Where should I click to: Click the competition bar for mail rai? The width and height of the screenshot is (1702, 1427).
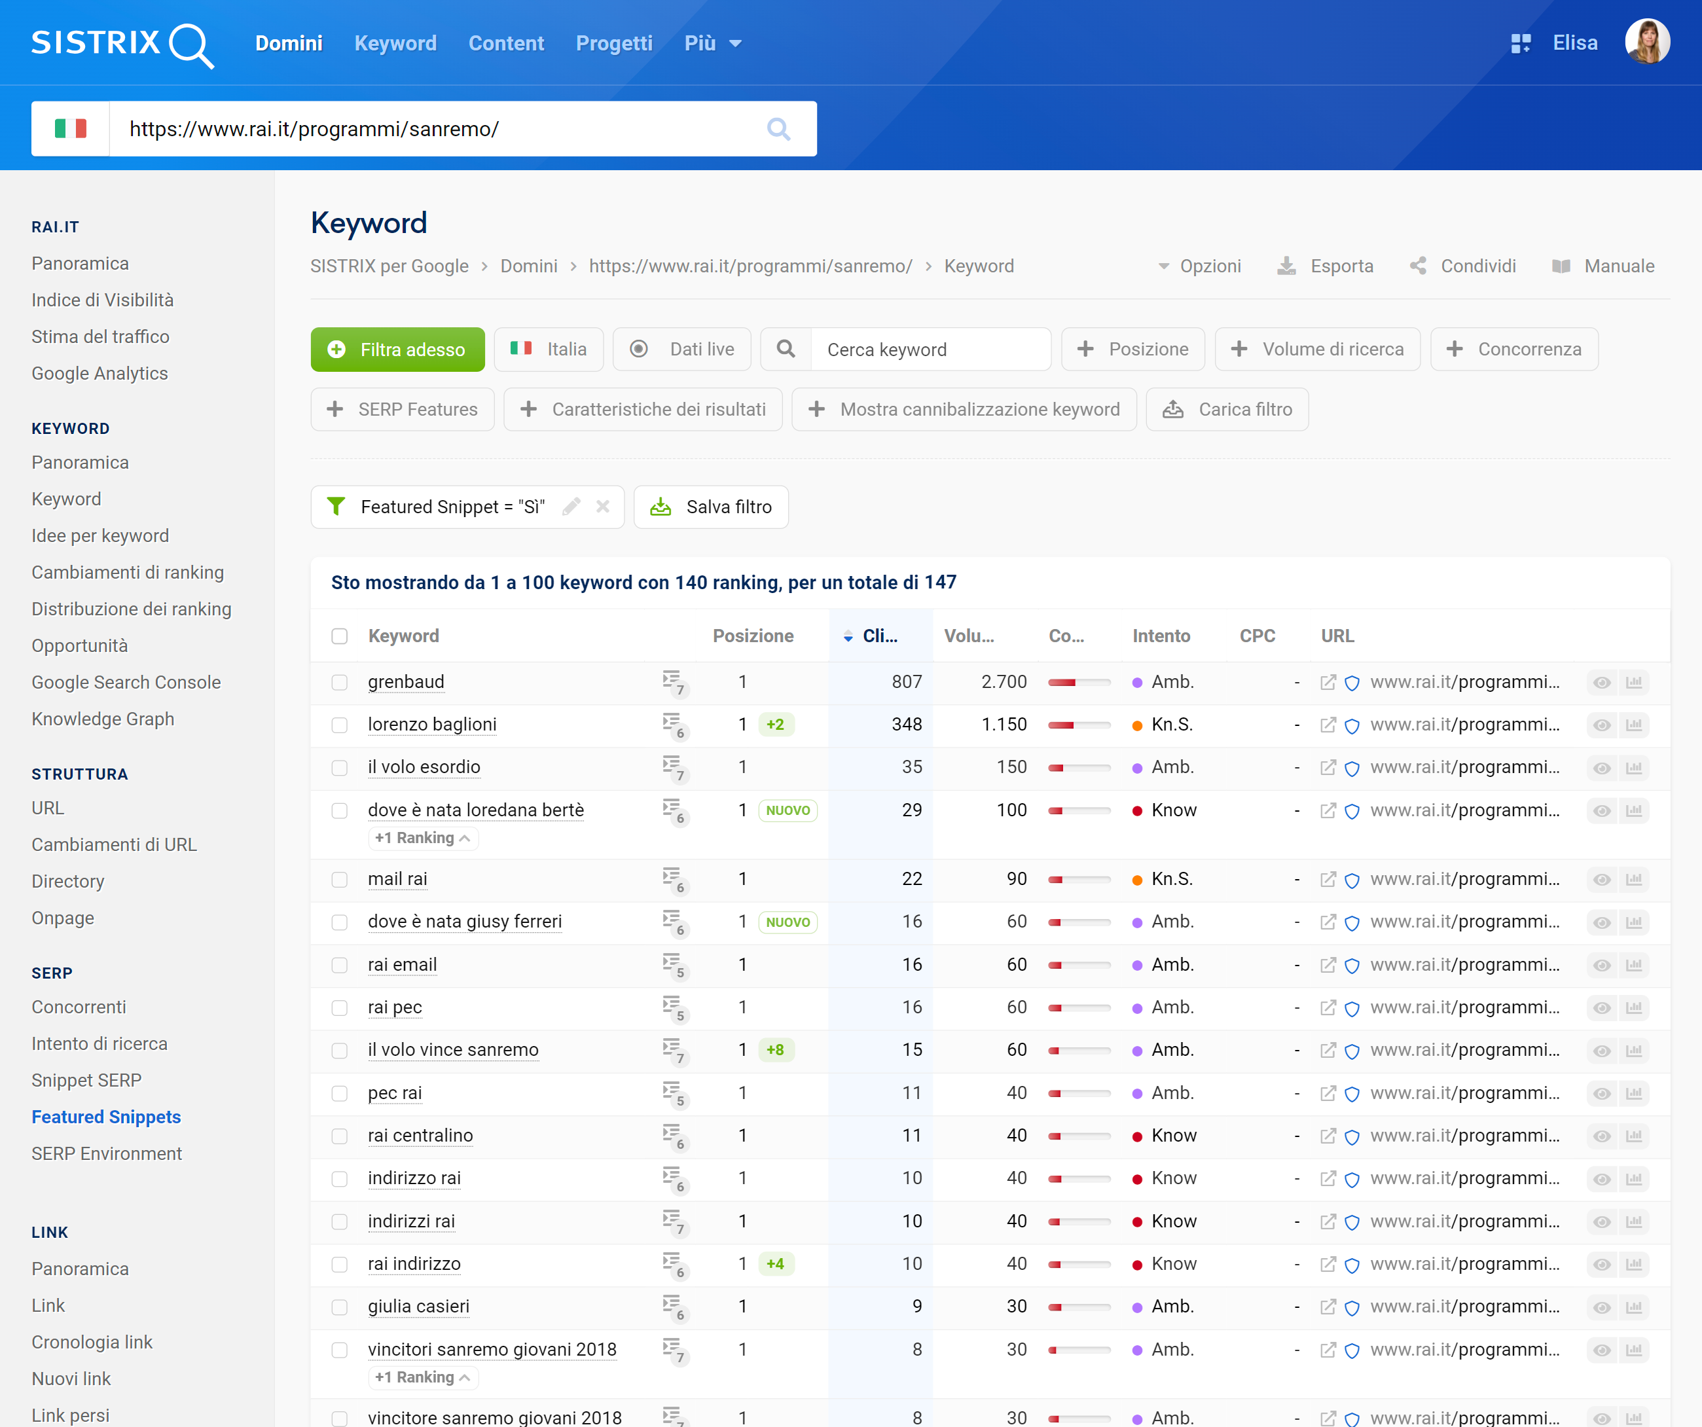tap(1079, 879)
